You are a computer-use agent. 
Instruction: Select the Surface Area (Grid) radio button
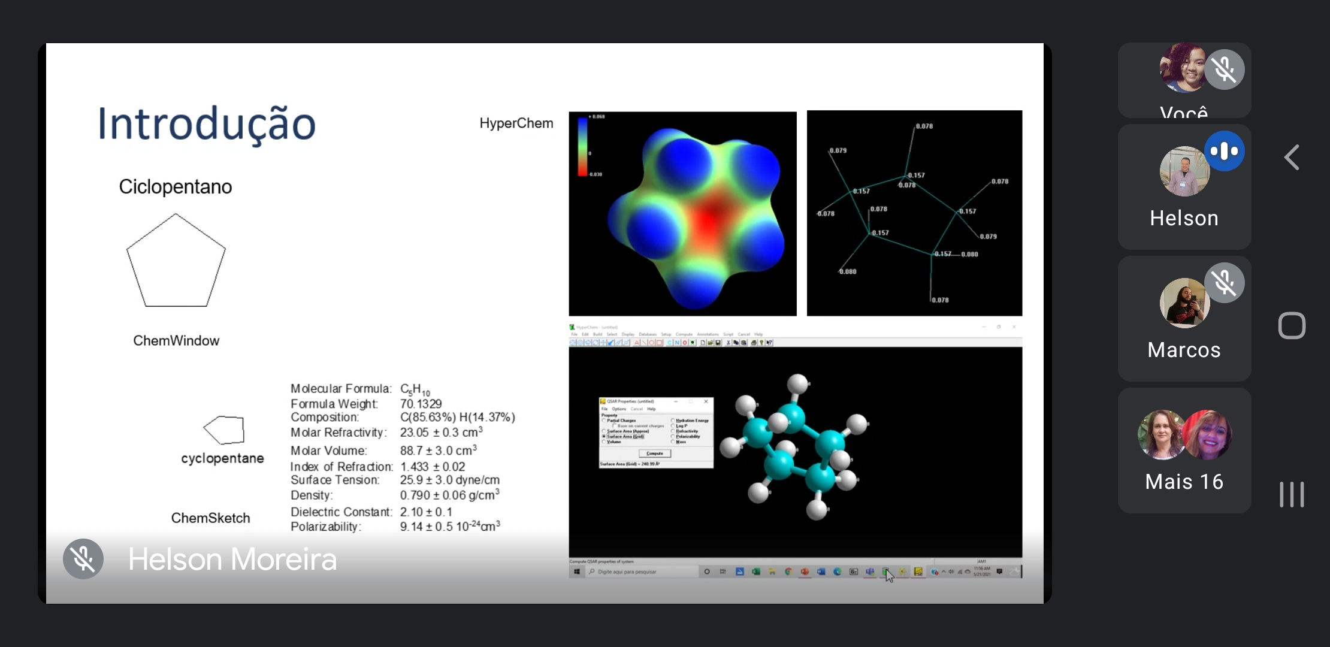click(x=604, y=436)
